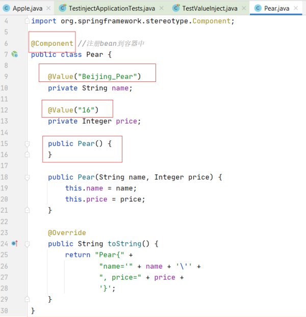Click the class name Pear on line 7
The height and width of the screenshot is (317, 306).
coord(95,54)
